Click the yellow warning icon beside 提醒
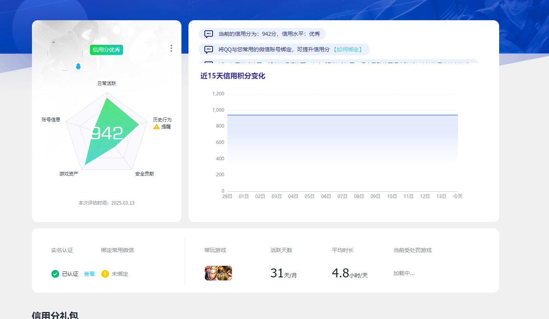The height and width of the screenshot is (319, 549). point(157,127)
